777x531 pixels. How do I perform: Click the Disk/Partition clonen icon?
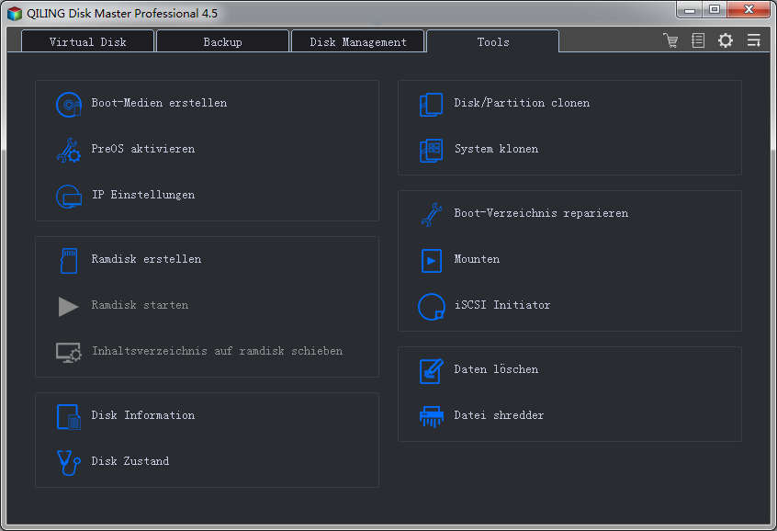pyautogui.click(x=431, y=104)
